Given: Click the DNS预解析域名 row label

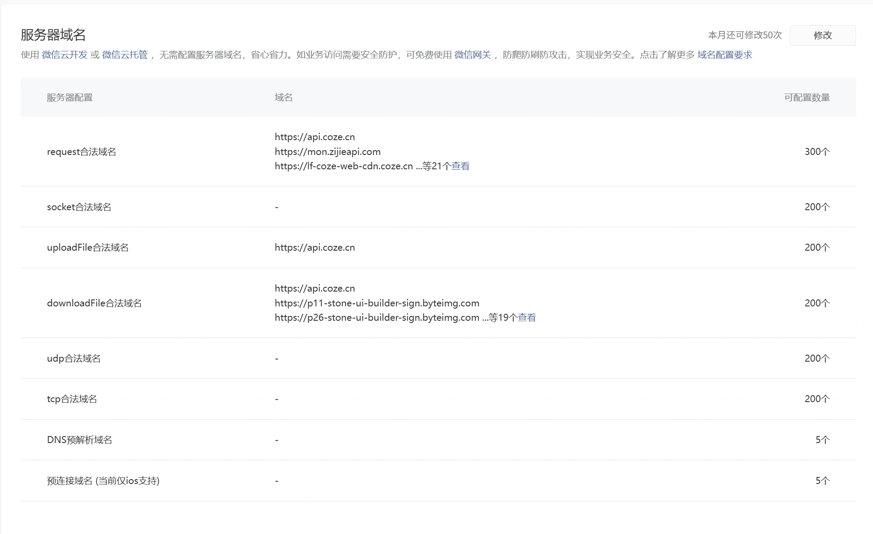Looking at the screenshot, I should [79, 440].
